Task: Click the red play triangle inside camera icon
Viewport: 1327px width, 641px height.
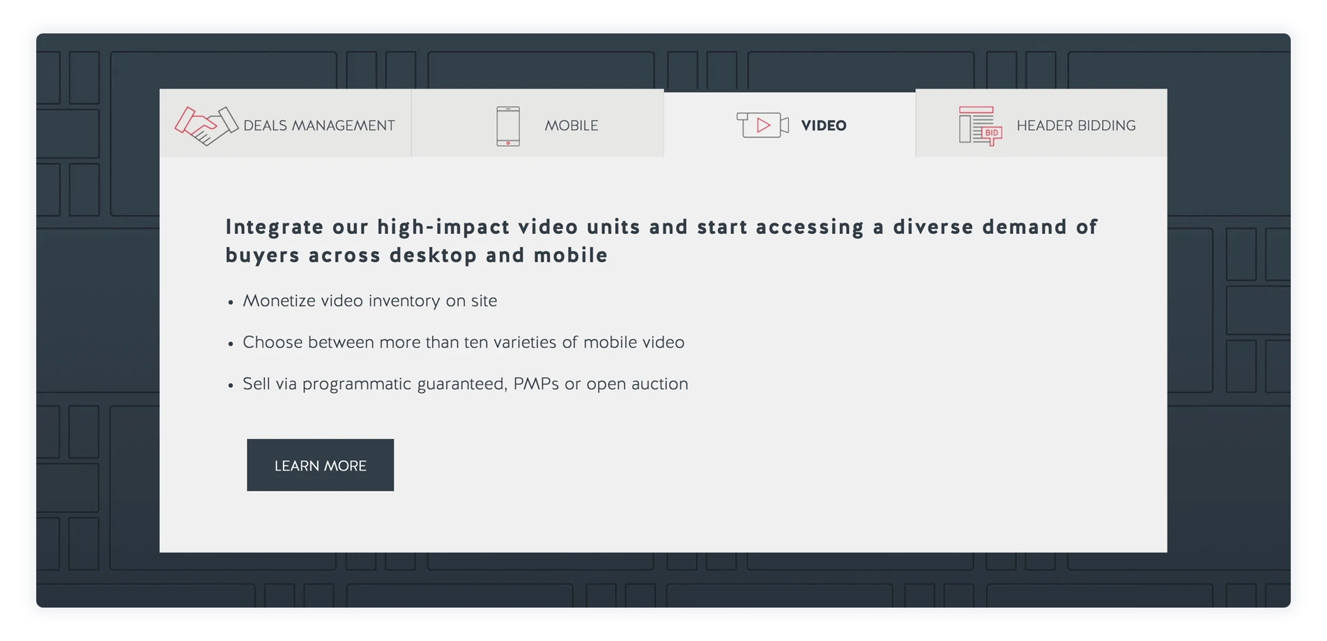Action: click(x=764, y=125)
